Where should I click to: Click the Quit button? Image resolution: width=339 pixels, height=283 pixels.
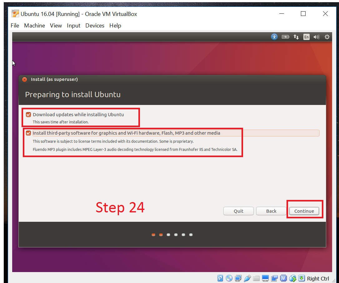pos(238,211)
